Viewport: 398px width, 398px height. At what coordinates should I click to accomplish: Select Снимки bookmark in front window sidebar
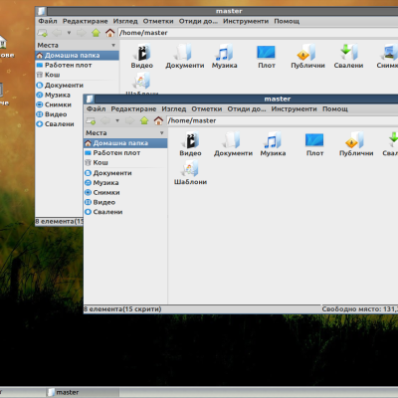(125, 192)
